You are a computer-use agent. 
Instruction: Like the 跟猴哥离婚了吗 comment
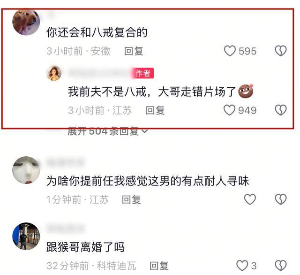(242, 266)
